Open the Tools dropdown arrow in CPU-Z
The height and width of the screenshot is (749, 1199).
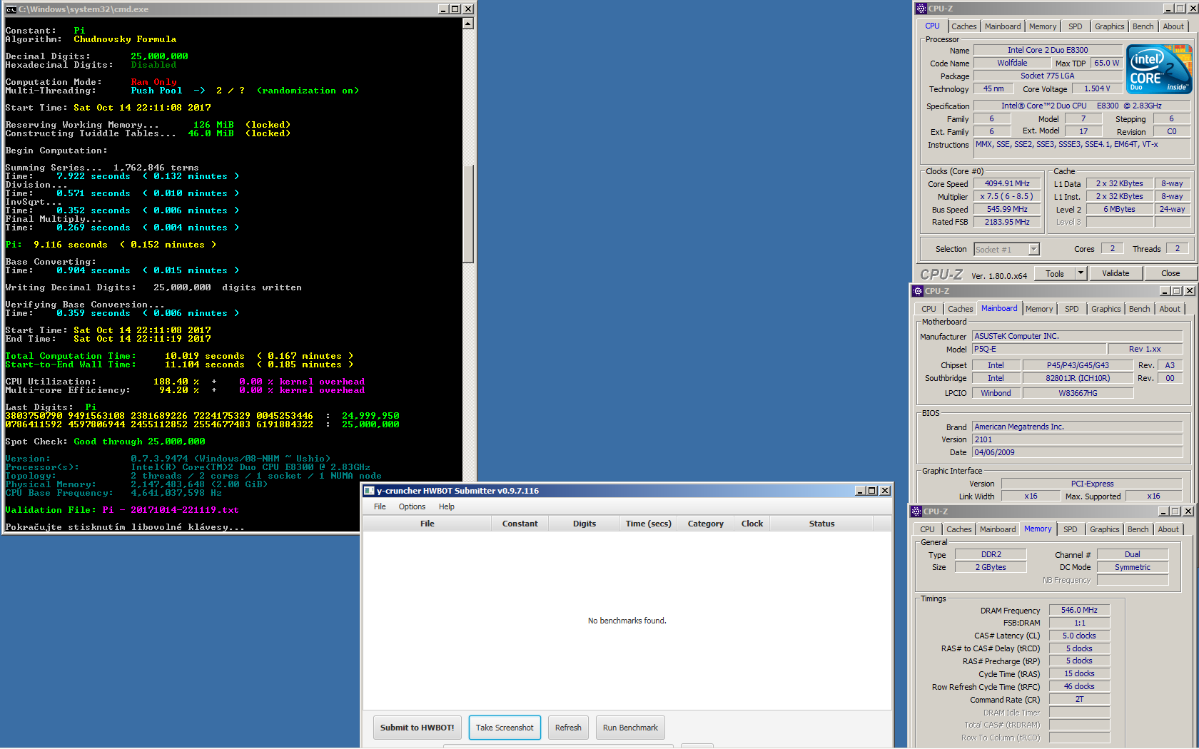[1081, 273]
